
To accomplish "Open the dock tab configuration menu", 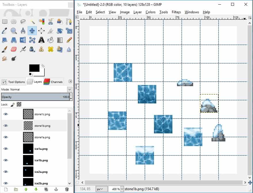I will [70, 82].
